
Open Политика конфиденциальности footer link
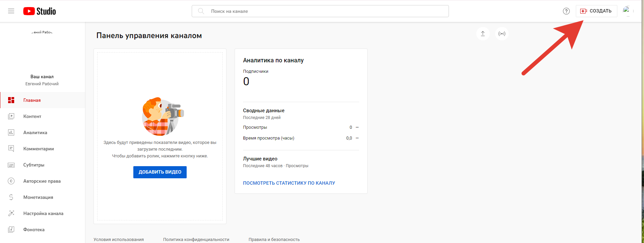pos(196,239)
